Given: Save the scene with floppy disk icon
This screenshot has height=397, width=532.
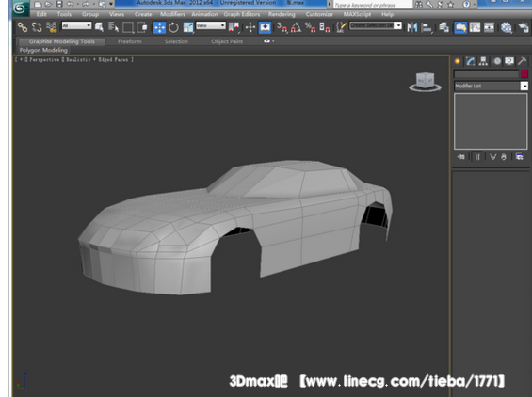Looking at the screenshot, I should point(59,4).
